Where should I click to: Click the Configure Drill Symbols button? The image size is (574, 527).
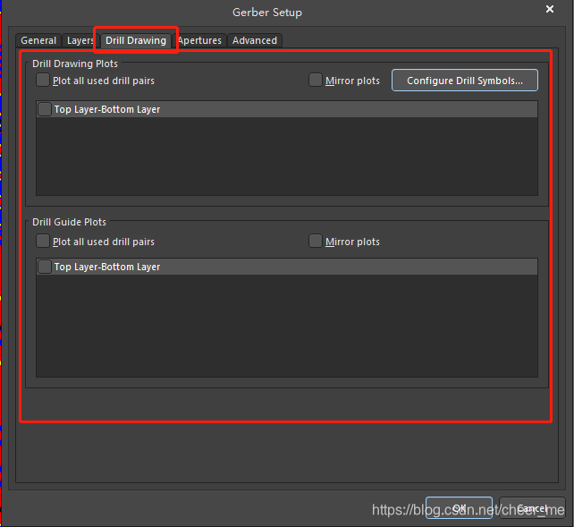pos(465,81)
